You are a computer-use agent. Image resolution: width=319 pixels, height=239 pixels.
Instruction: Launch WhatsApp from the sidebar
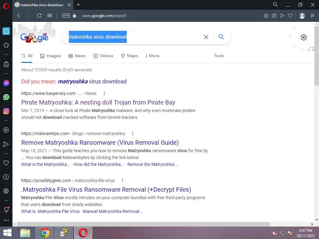tap(6, 97)
